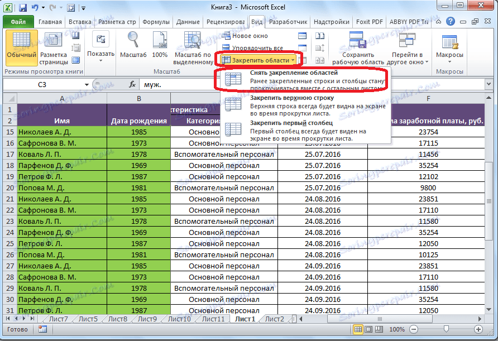Open the Макросы dropdown
The height and width of the screenshot is (341, 498).
[x=450, y=55]
